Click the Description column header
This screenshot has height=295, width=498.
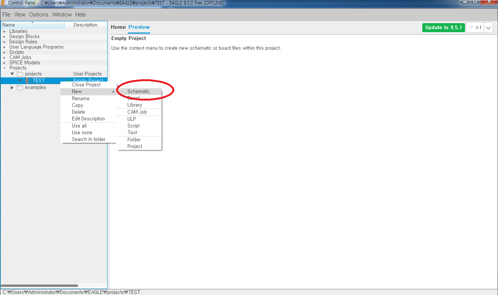[86, 25]
